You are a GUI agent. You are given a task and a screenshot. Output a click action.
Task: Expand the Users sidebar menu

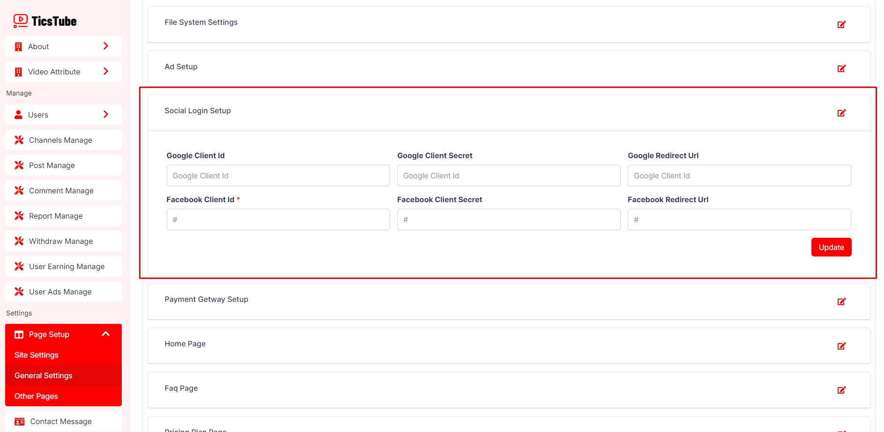click(x=63, y=115)
